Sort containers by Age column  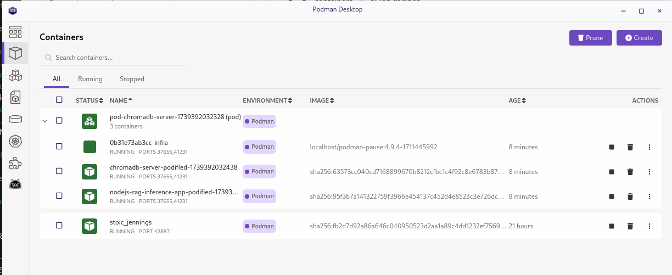pos(517,100)
